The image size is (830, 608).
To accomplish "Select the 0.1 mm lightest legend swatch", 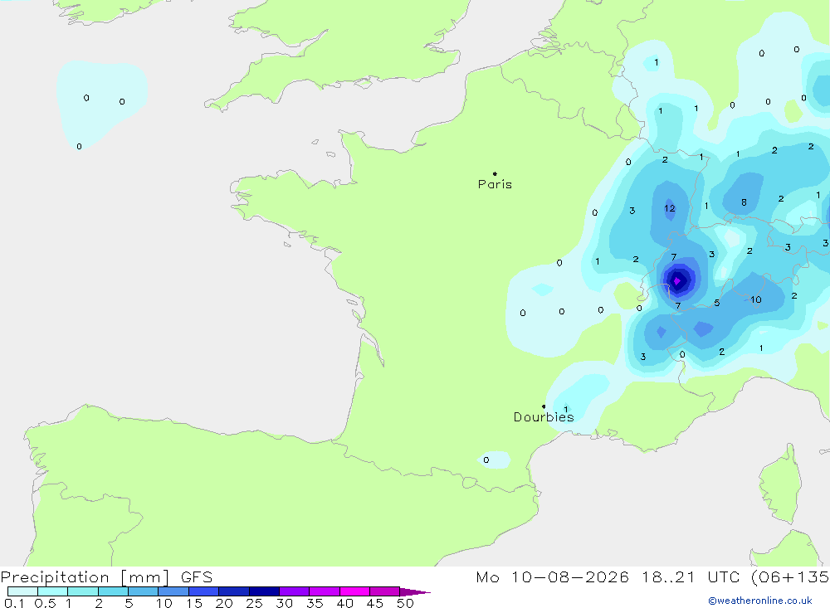I will (22, 591).
